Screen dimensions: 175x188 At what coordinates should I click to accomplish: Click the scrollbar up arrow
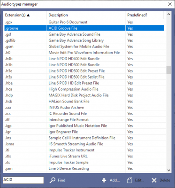coord(168,14)
